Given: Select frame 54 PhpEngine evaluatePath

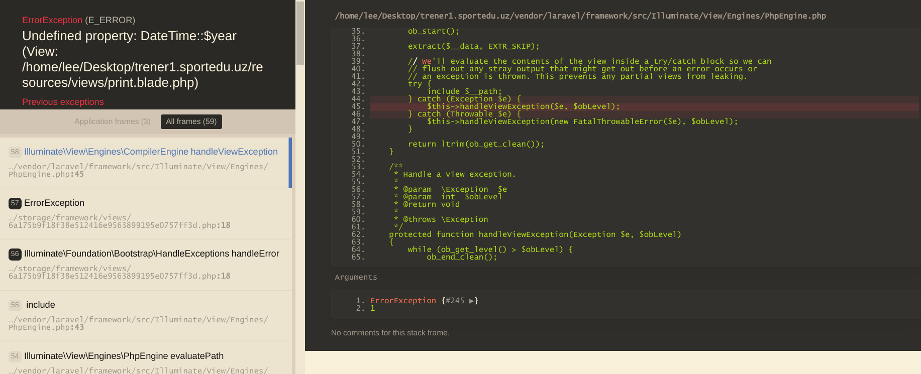Looking at the screenshot, I should tap(145, 358).
